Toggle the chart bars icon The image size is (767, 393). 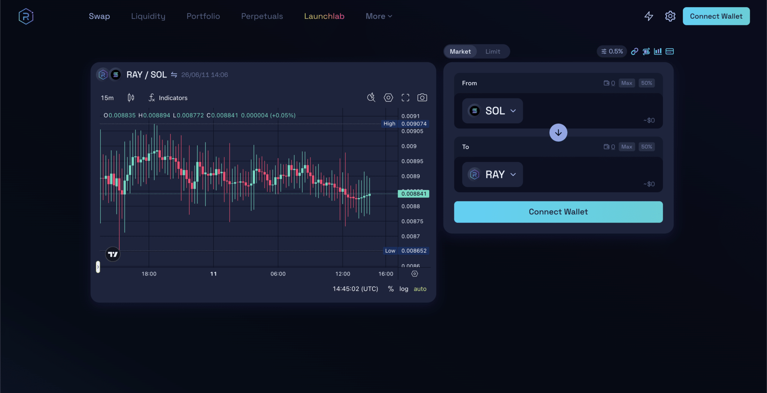point(658,51)
